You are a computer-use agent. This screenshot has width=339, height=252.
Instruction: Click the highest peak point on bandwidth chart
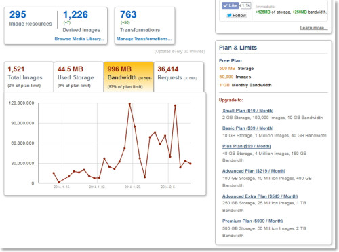coord(129,104)
